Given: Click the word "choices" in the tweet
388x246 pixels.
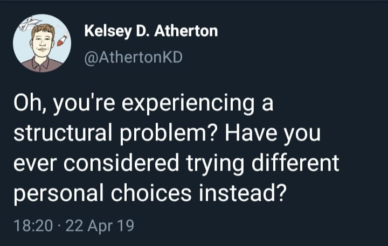Looking at the screenshot, I should [151, 193].
